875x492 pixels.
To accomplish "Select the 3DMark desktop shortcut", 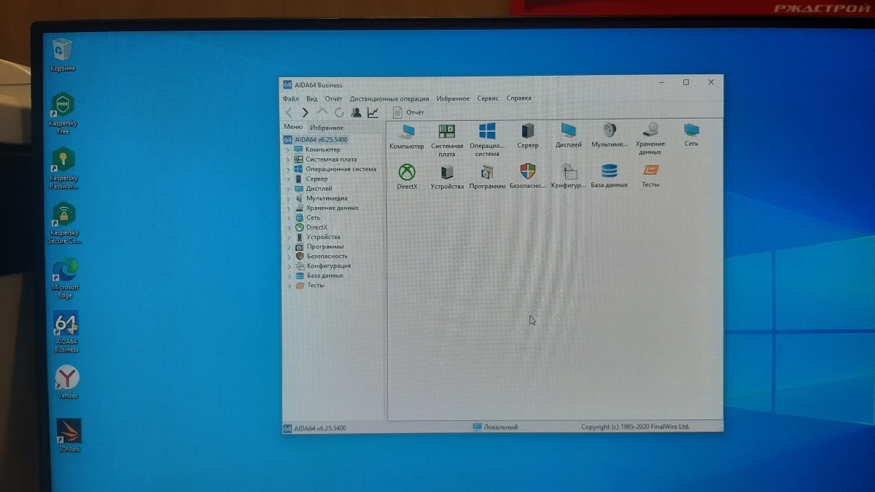I will 69,433.
